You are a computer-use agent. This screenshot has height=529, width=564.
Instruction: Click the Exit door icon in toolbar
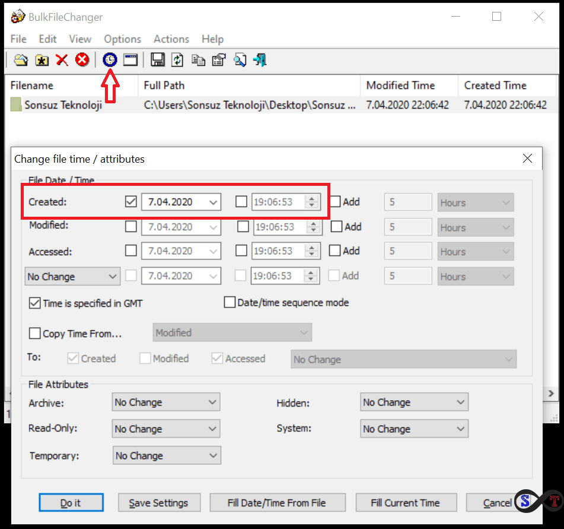coord(260,60)
